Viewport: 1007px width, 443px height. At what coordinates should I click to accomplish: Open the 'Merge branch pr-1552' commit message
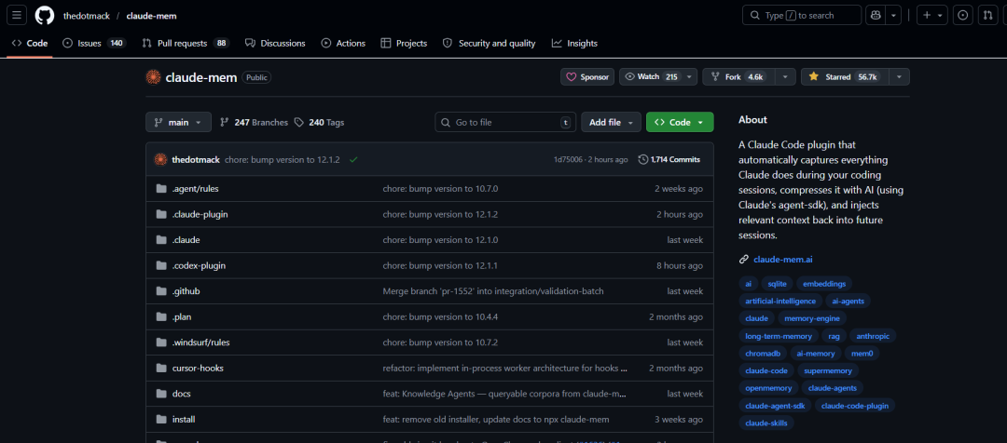pos(493,291)
